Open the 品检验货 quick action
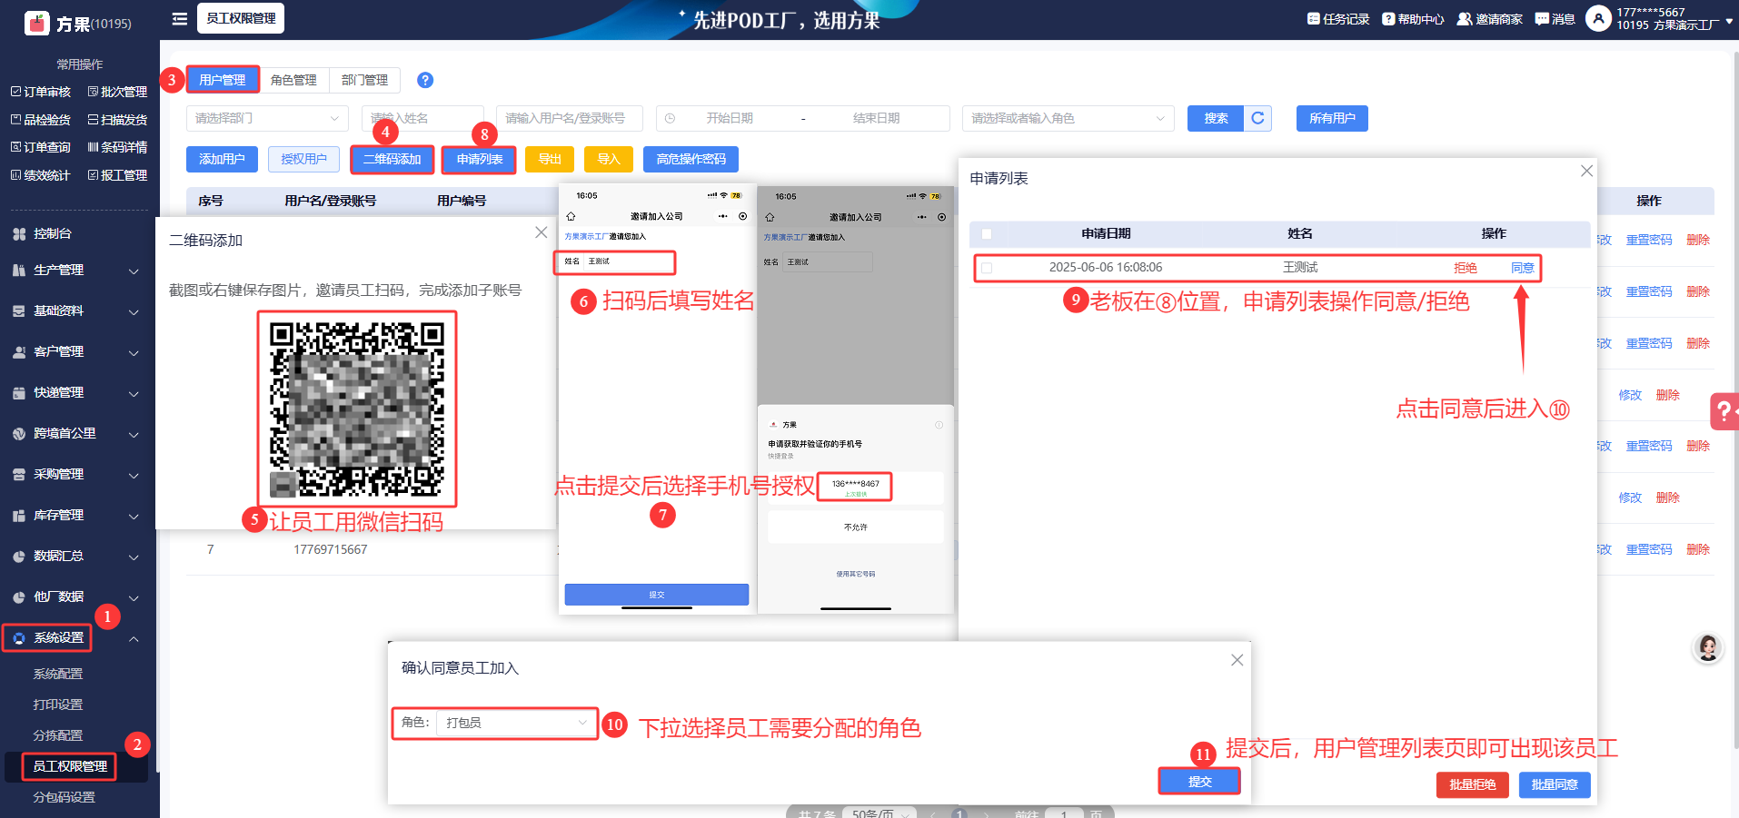 click(x=41, y=120)
